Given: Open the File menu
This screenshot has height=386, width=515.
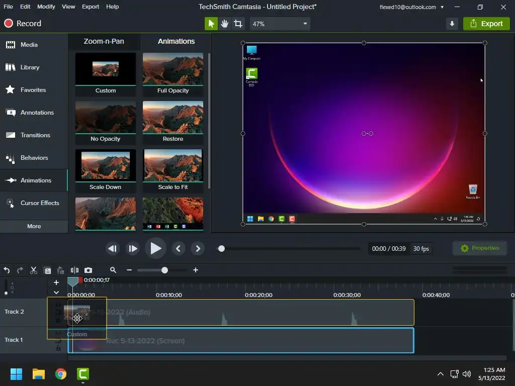Looking at the screenshot, I should point(8,7).
